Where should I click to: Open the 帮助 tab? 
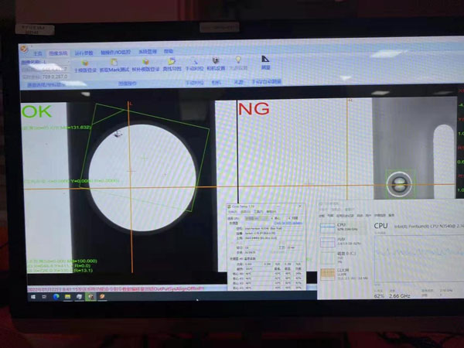click(x=168, y=52)
